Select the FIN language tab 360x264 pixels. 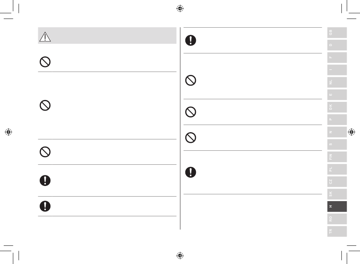point(337,157)
